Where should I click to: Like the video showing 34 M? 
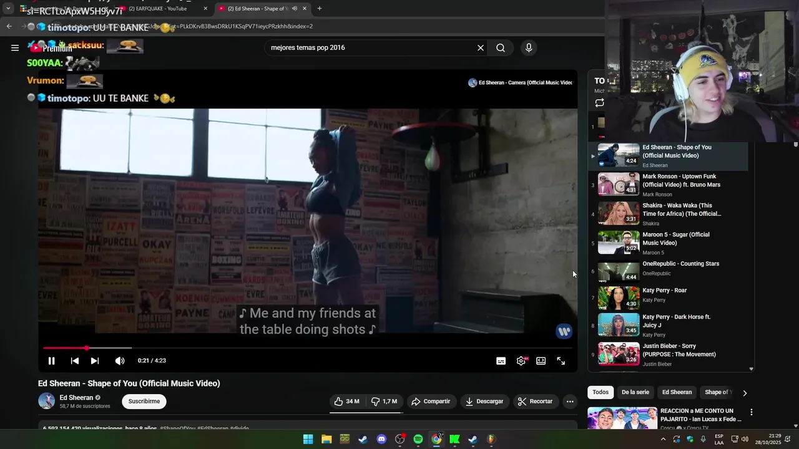[x=347, y=402]
